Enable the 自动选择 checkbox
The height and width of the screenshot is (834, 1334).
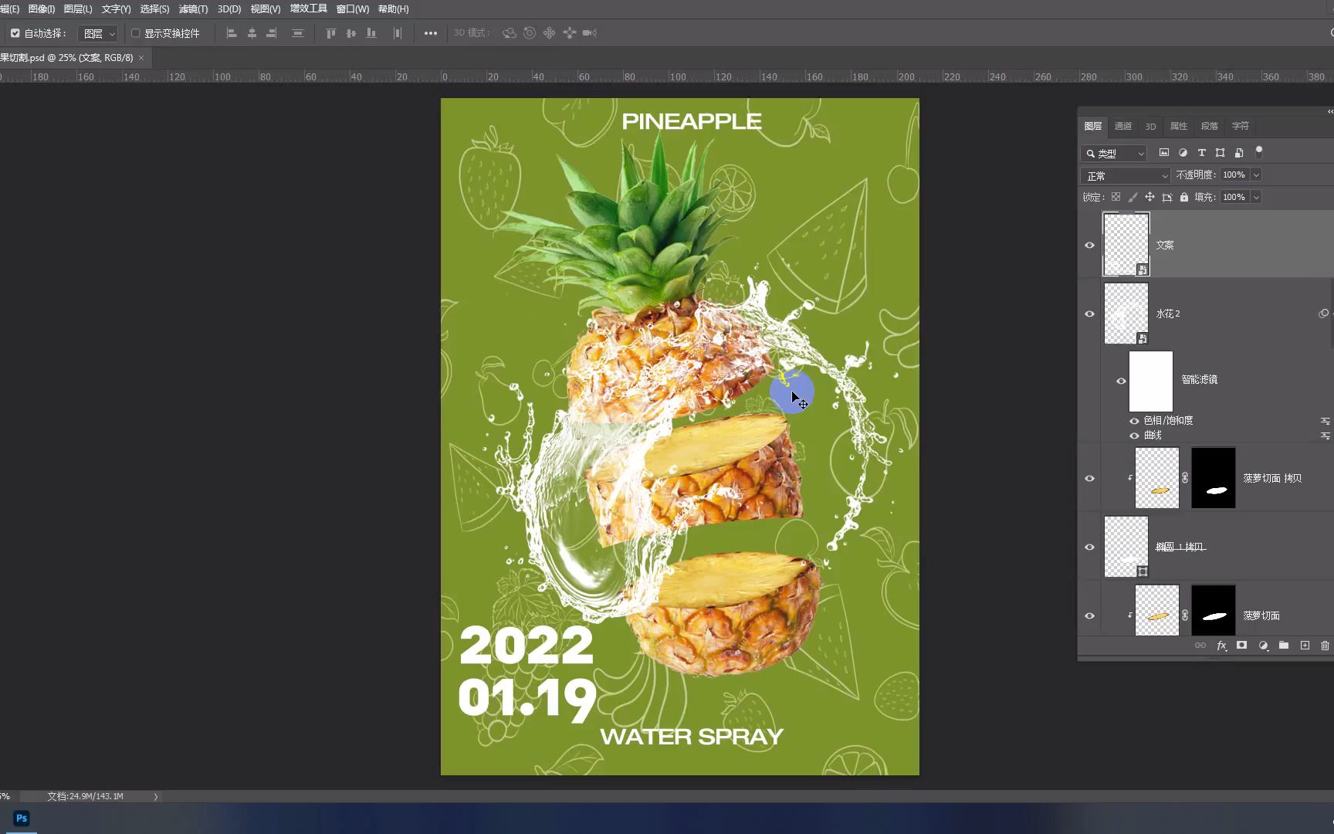click(14, 33)
